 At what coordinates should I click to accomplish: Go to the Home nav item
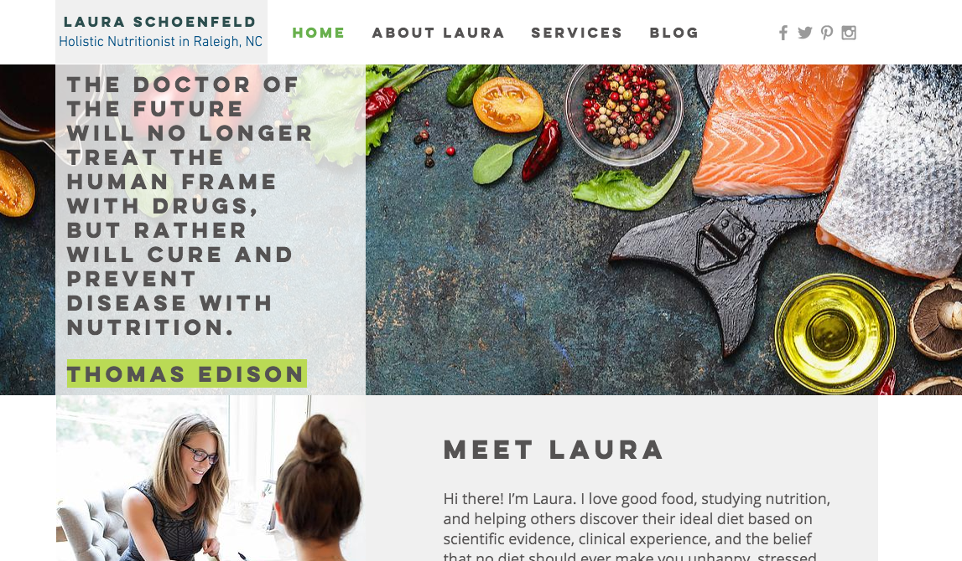[x=319, y=33]
